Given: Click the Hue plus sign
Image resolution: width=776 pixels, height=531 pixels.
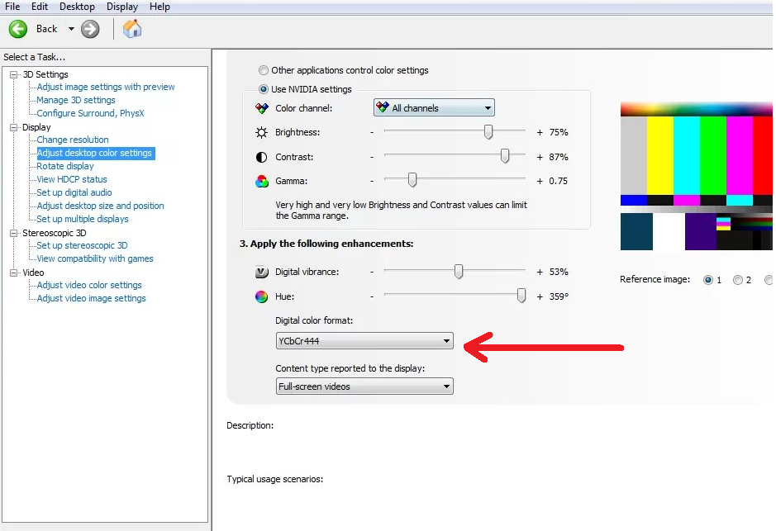Looking at the screenshot, I should 540,296.
